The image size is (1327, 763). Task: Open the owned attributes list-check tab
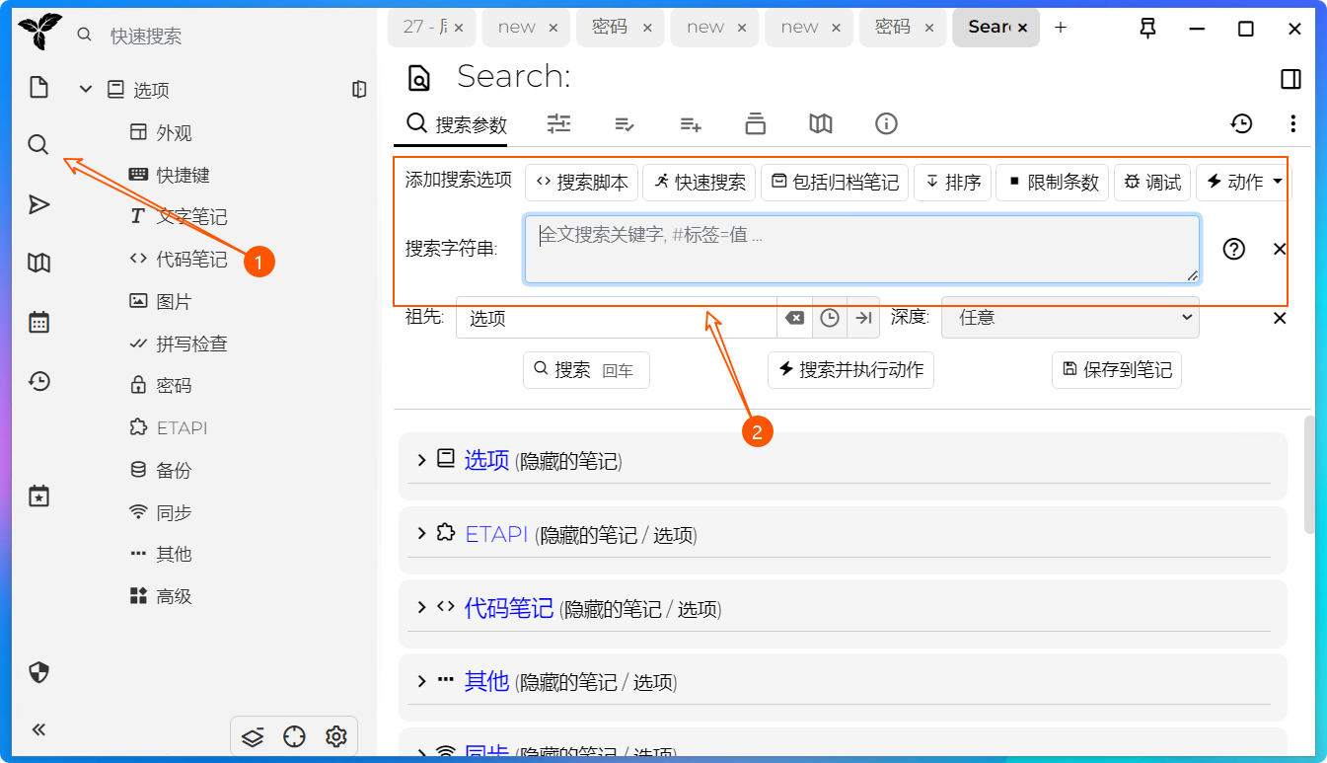tap(625, 123)
